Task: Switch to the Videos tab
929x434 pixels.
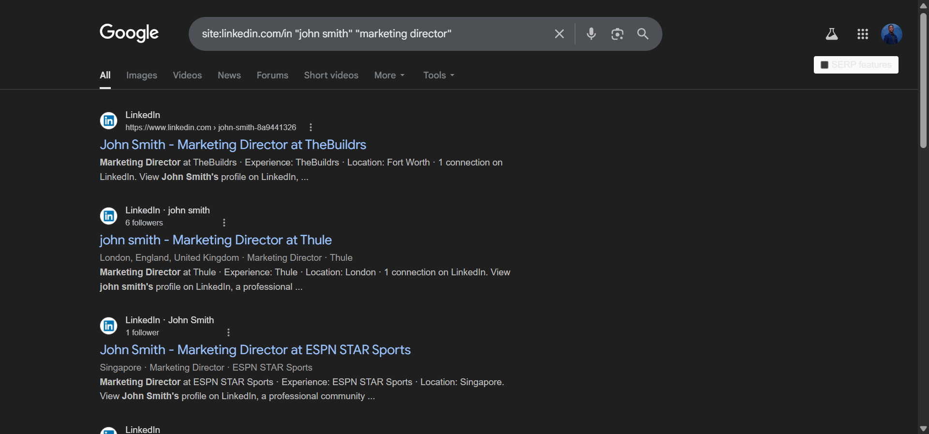Action: 187,75
